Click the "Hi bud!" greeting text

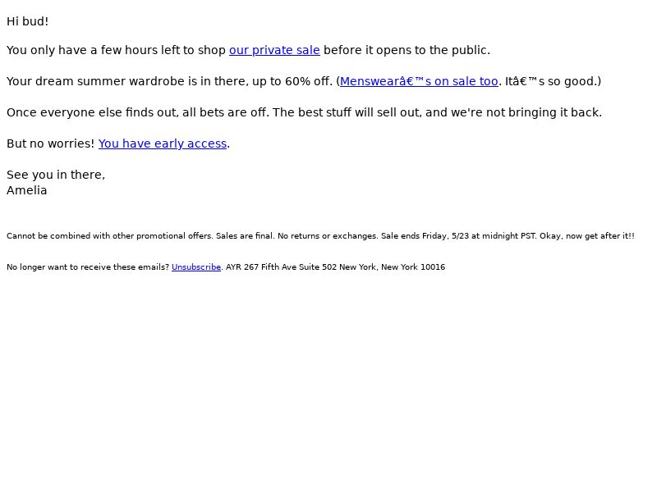tap(28, 21)
